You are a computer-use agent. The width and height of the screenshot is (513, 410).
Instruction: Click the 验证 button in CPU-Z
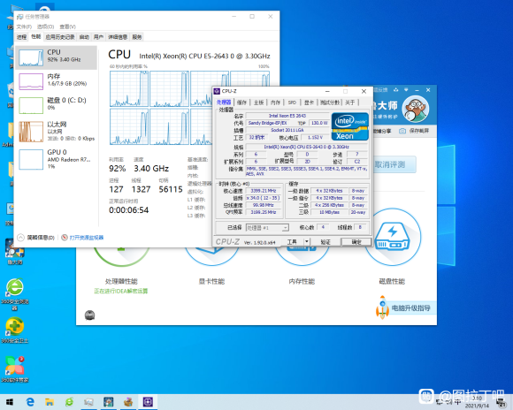[x=325, y=241]
